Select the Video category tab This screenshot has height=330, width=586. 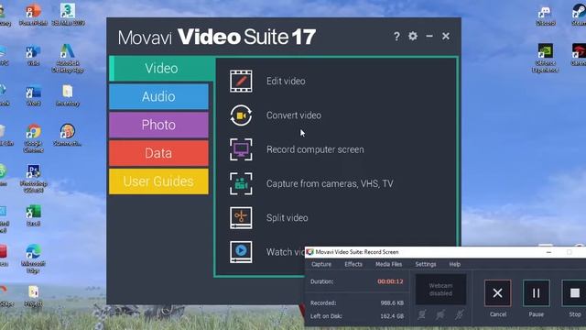(x=161, y=69)
